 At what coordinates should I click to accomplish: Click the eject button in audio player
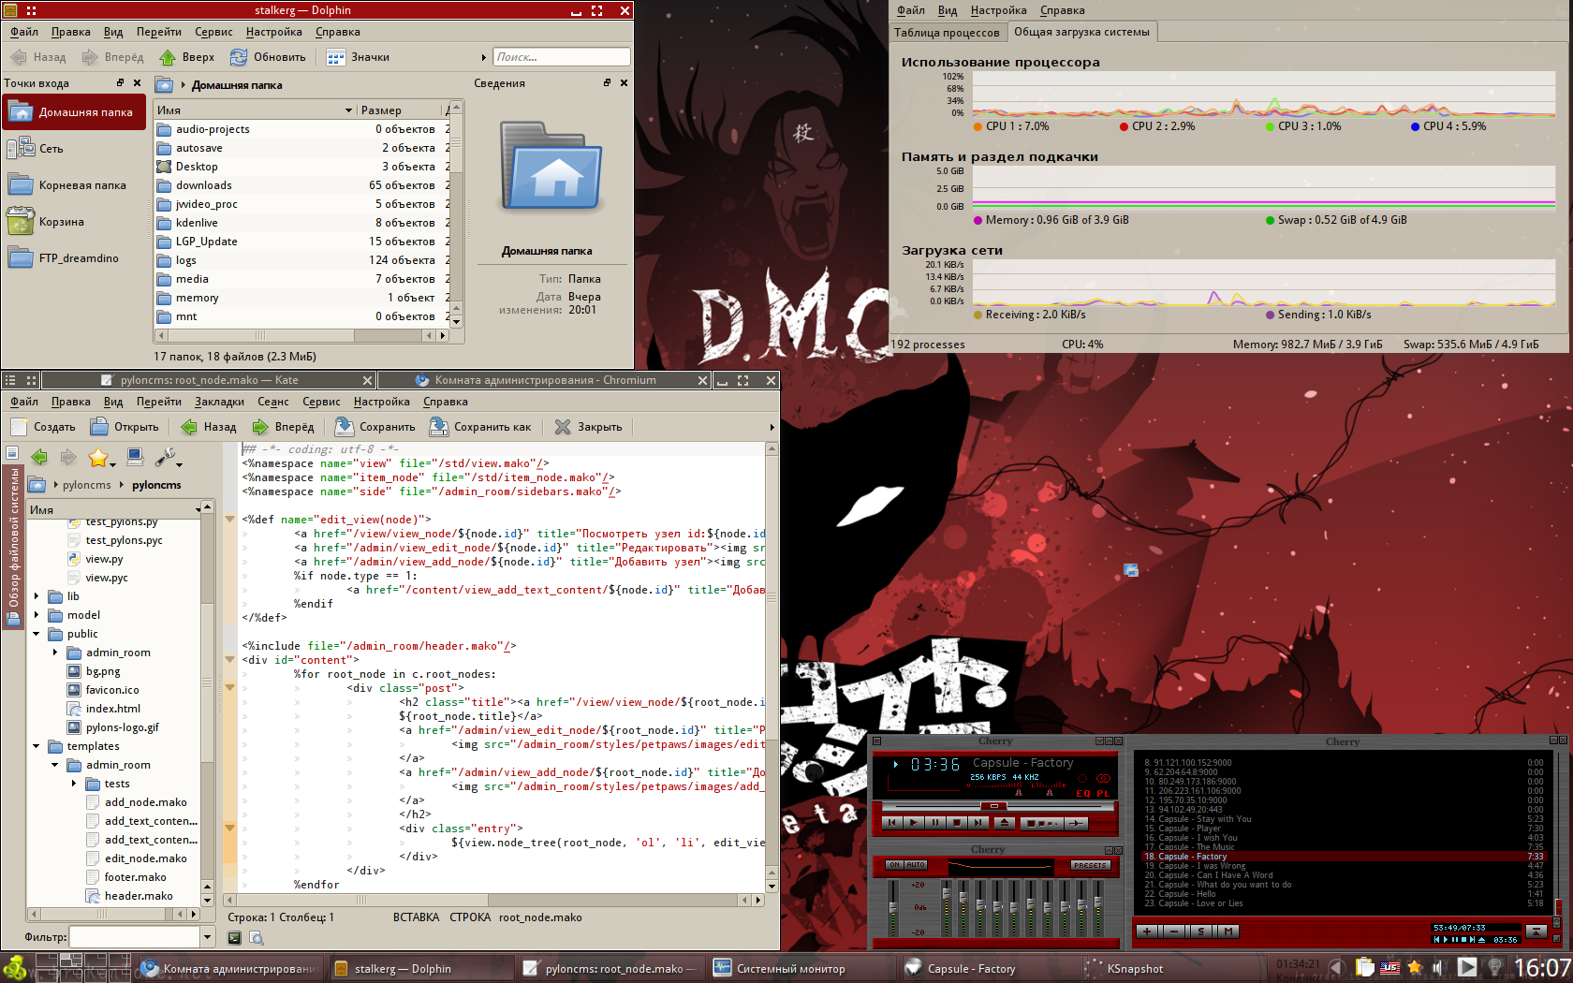pos(1004,823)
